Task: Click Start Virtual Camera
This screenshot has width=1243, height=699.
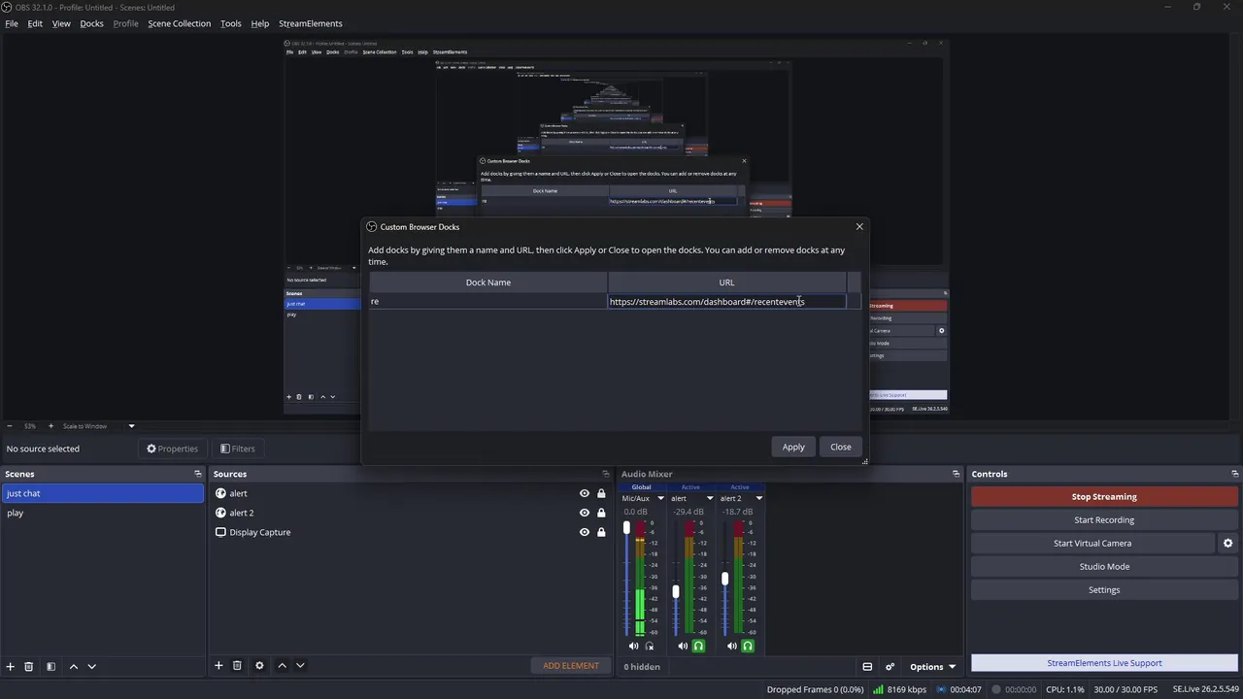Action: click(1092, 543)
